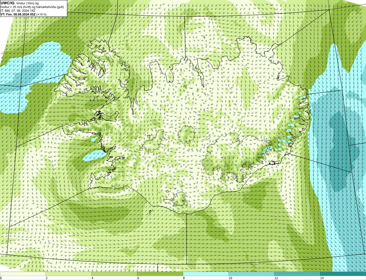Screen dimensions: 366x280
Task: Click the 8–10 m/s pale cyan legend segment
Action: (x=206, y=274)
